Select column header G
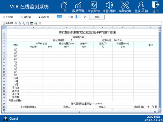The width and height of the screenshot is (163, 122). click(x=123, y=28)
